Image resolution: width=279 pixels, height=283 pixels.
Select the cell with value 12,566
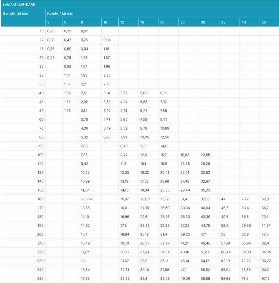tap(86, 199)
